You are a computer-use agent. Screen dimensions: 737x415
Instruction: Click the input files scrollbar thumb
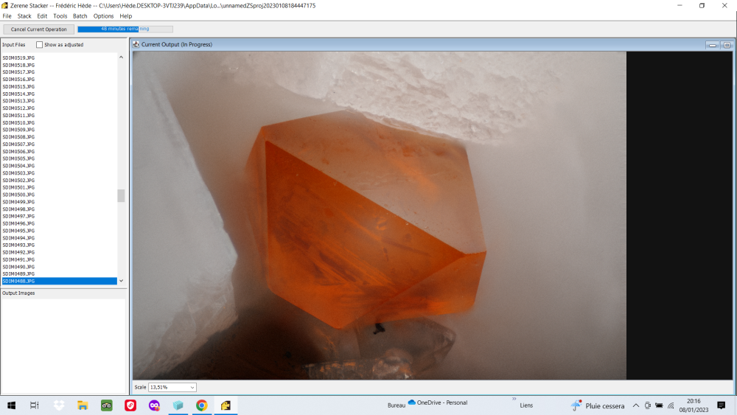[122, 195]
